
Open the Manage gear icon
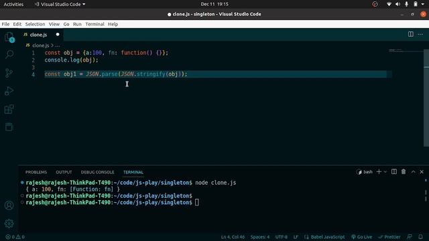tap(9, 224)
